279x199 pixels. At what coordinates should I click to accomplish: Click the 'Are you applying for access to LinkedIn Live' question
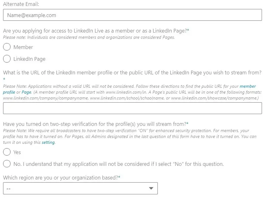(96, 31)
